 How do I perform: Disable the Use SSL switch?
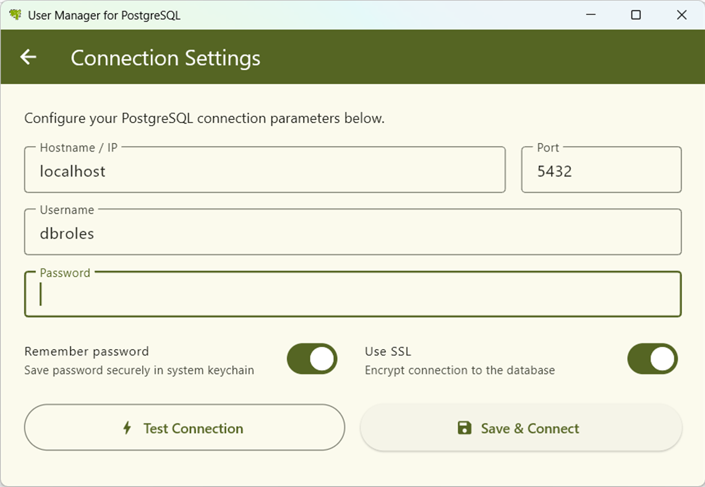click(x=652, y=359)
